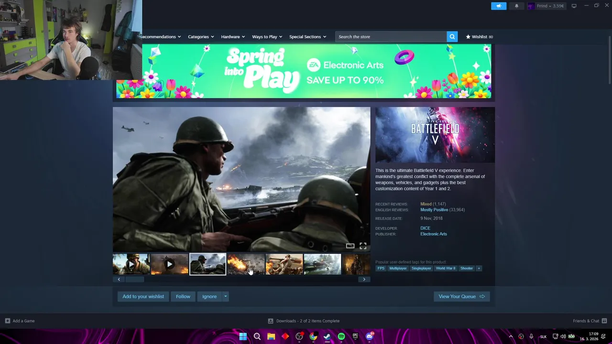Click the Battlefield V header image
612x344 pixels.
435,135
